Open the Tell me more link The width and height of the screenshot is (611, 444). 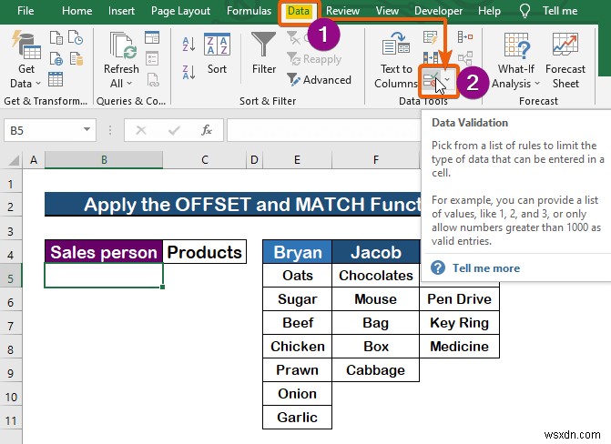tap(485, 268)
